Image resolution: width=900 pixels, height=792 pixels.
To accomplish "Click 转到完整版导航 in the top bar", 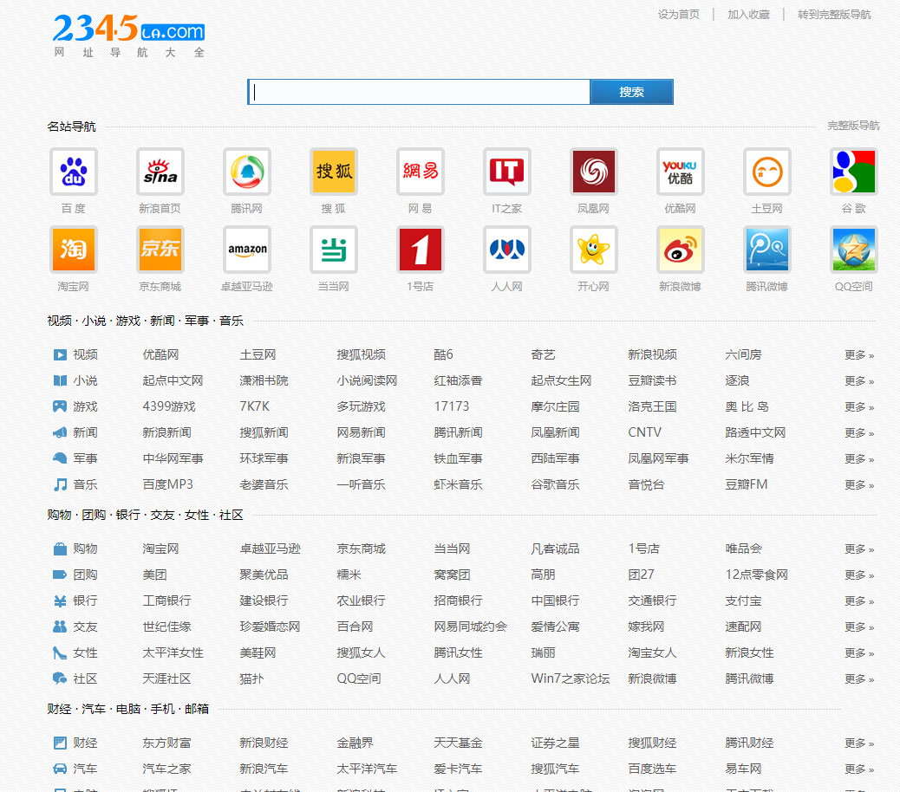I will pyautogui.click(x=834, y=15).
